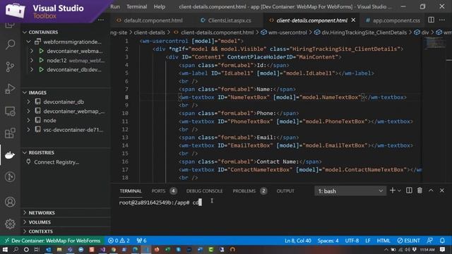The image size is (452, 254).
Task: Click Ln 8, Col 40 status item
Action: pyautogui.click(x=298, y=241)
